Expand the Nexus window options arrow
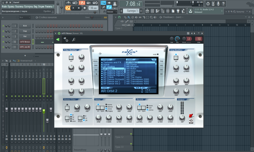The width and height of the screenshot is (254, 152). 56,34
